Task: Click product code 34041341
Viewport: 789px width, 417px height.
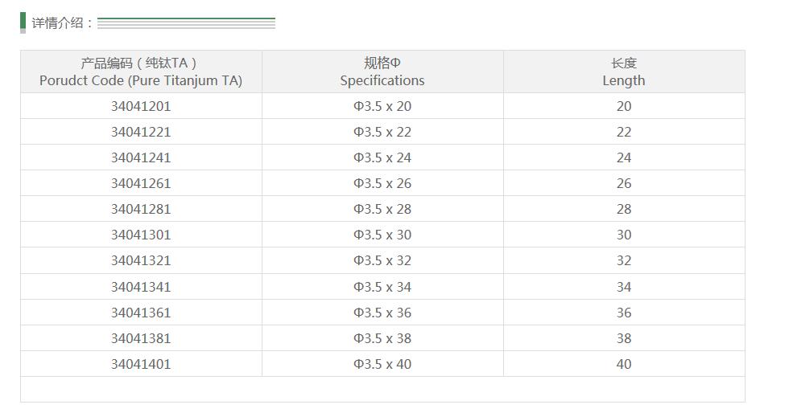Action: [141, 287]
